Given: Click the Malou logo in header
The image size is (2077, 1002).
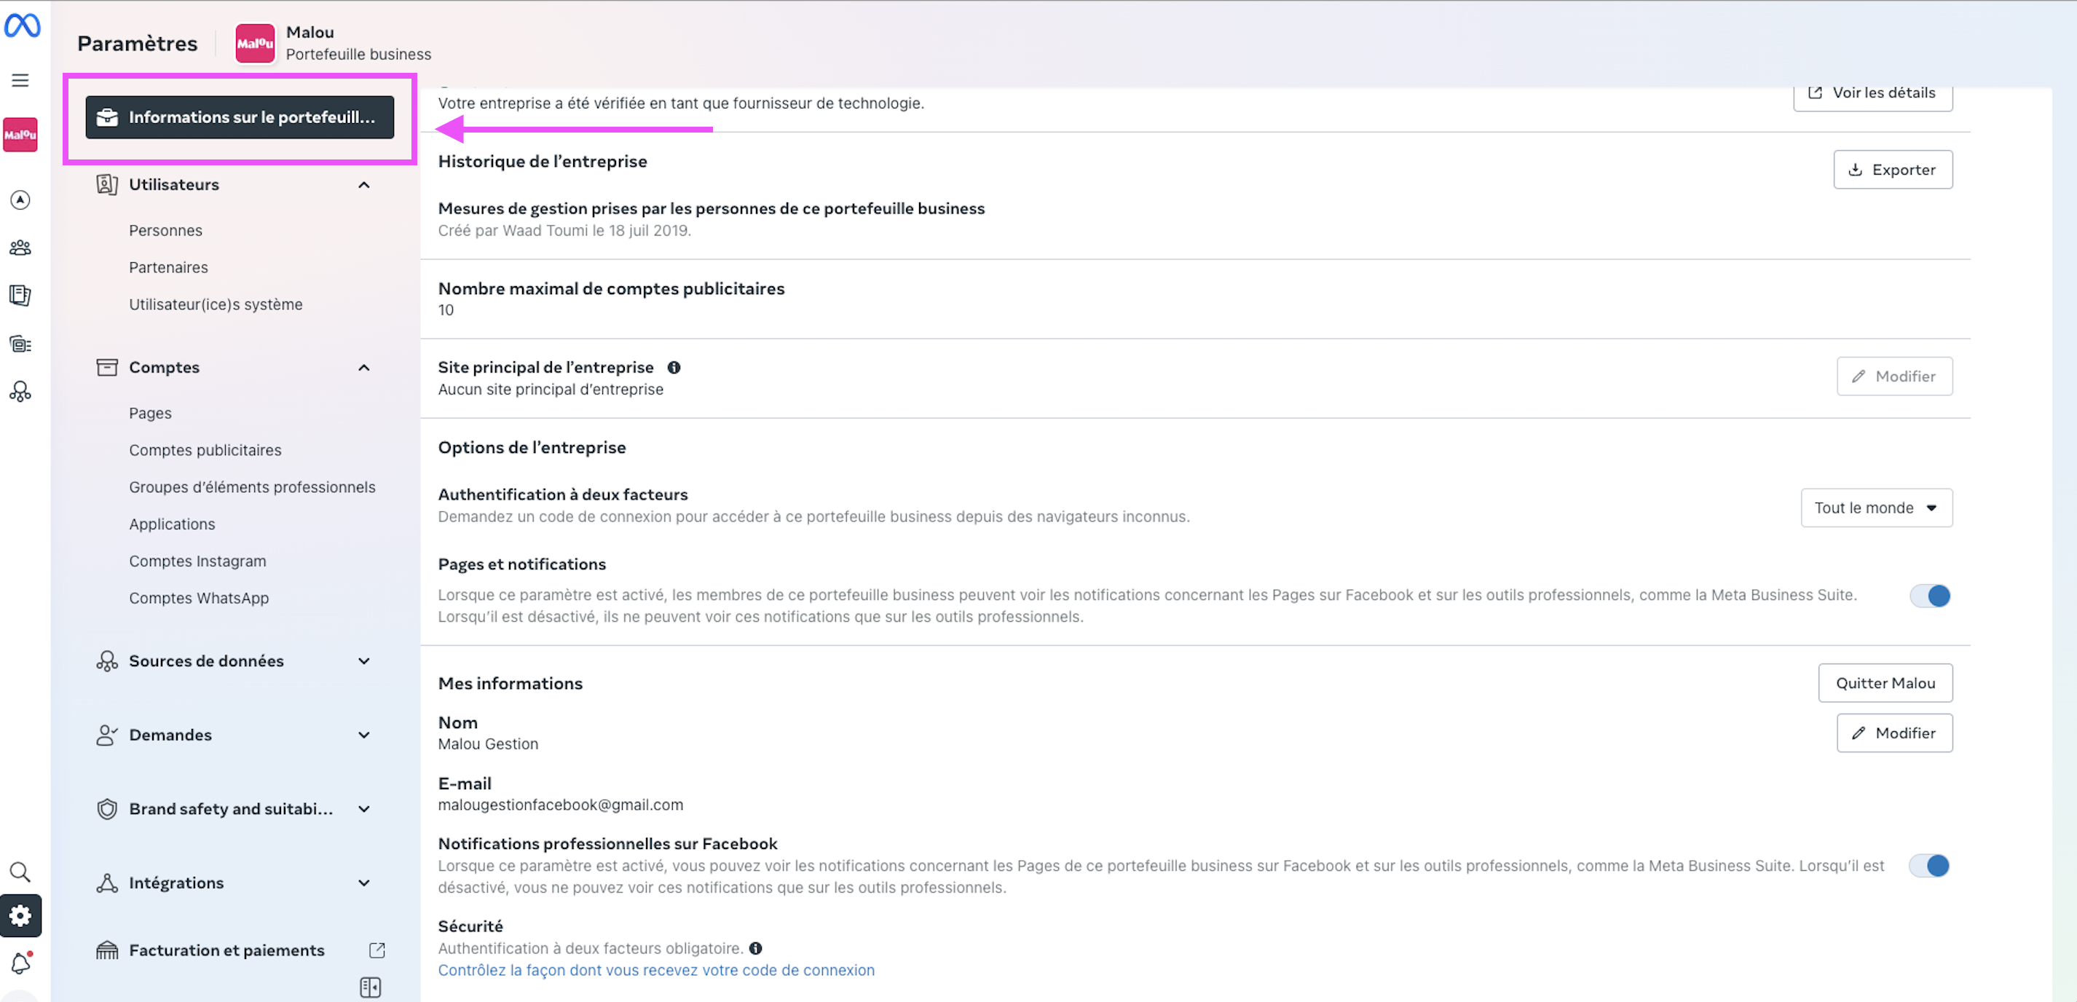Looking at the screenshot, I should (x=255, y=43).
